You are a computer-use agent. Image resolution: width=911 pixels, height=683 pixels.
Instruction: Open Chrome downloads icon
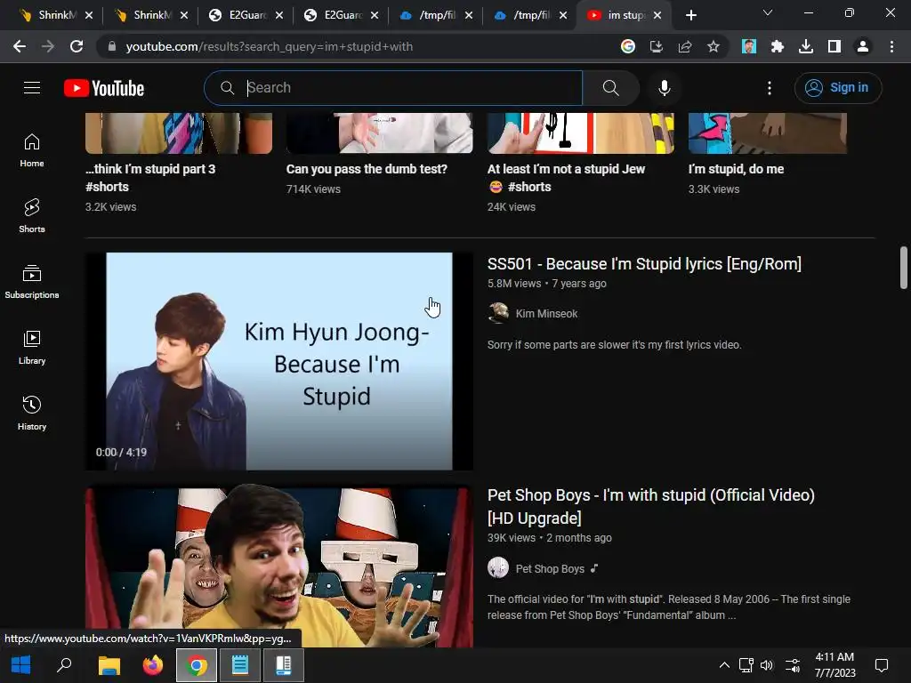click(806, 46)
